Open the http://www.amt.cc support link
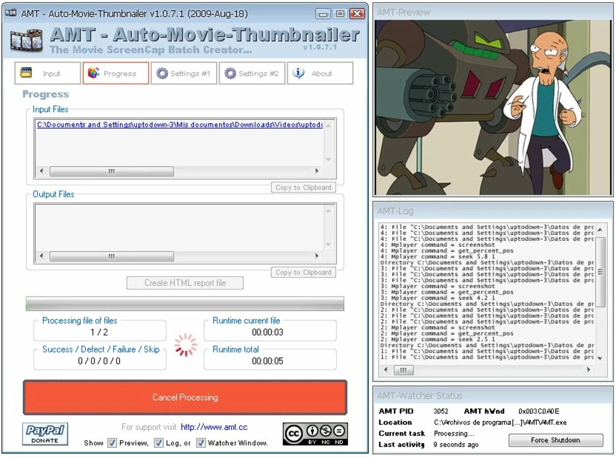Screen dimensions: 616x458 214,427
